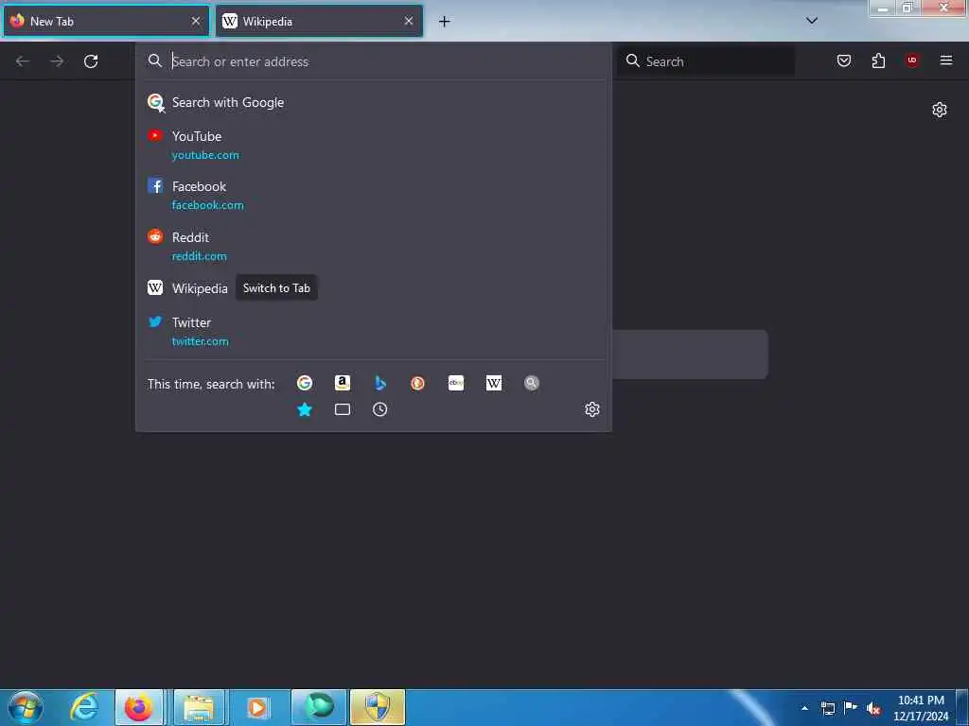Open the Firefox hamburger menu
This screenshot has height=726, width=969.
coord(946,60)
